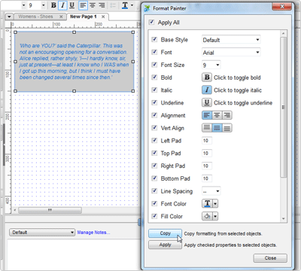Click the Font Color T icon in Format Painter
This screenshot has width=301, height=271.
click(208, 203)
